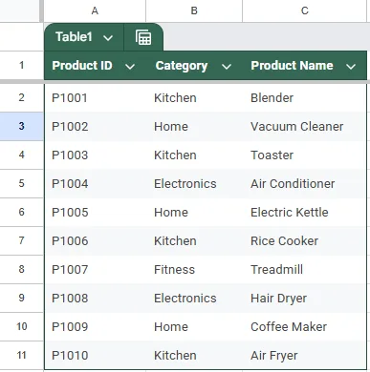Select row 7 header number
Screen dimensions: 370x372
point(21,240)
